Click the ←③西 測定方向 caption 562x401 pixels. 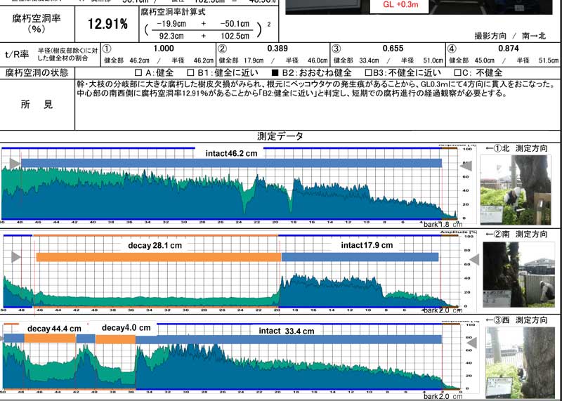516,320
